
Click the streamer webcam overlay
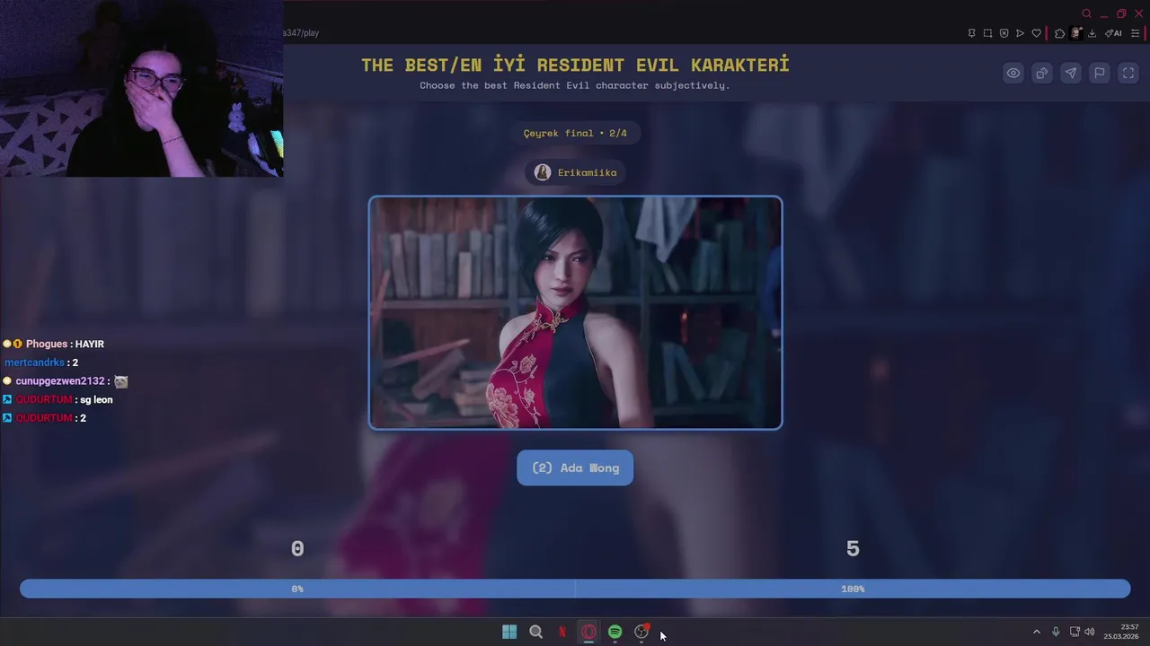(142, 89)
